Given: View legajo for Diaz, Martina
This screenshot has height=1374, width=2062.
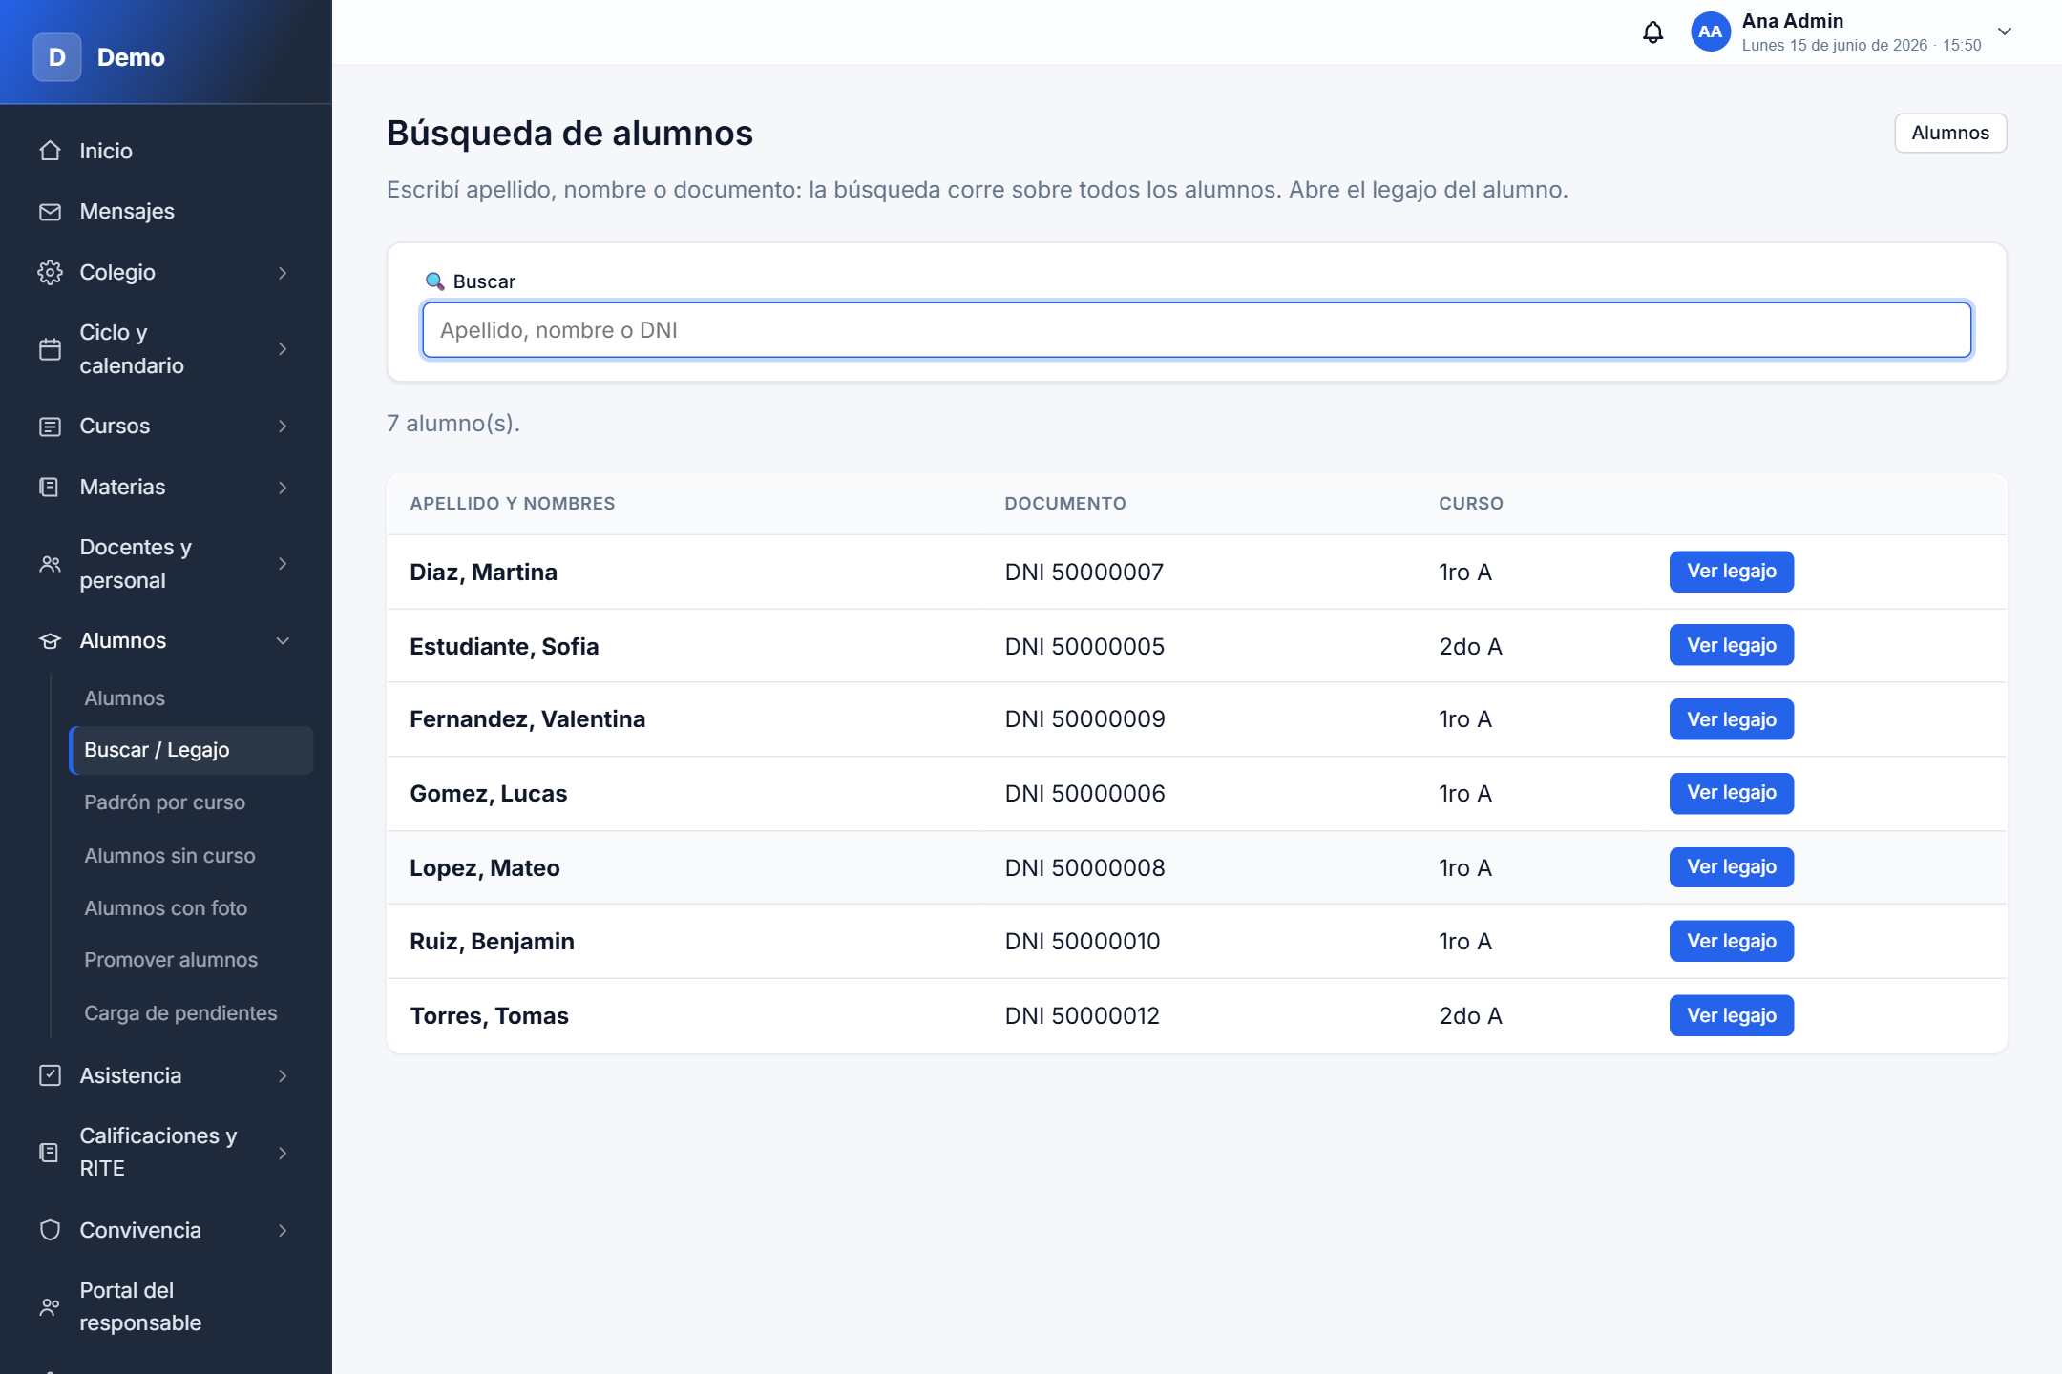Looking at the screenshot, I should click(1731, 572).
